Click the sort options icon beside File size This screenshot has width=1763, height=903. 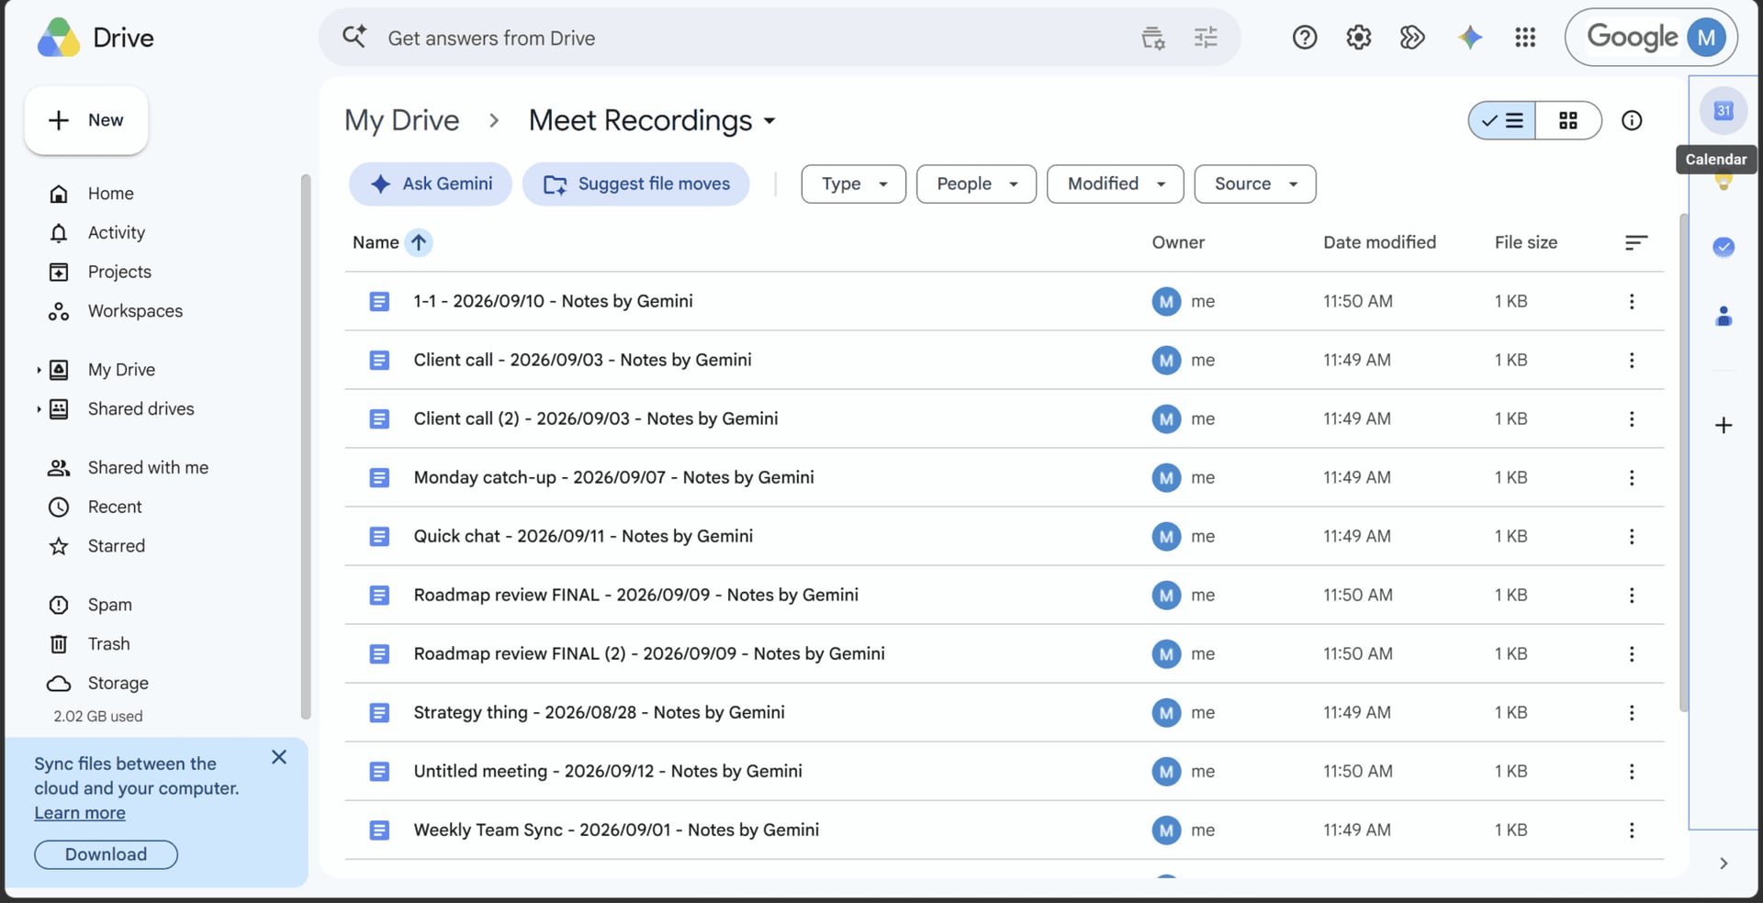(x=1635, y=242)
